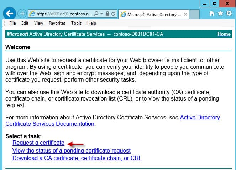This screenshot has width=236, height=170.
Task: Click the IE page icon in address bar
Action: tap(32, 14)
